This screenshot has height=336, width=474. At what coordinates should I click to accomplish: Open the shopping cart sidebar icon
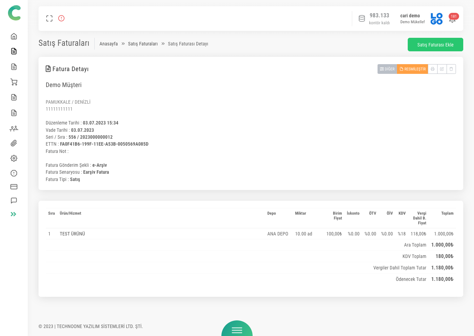point(14,82)
